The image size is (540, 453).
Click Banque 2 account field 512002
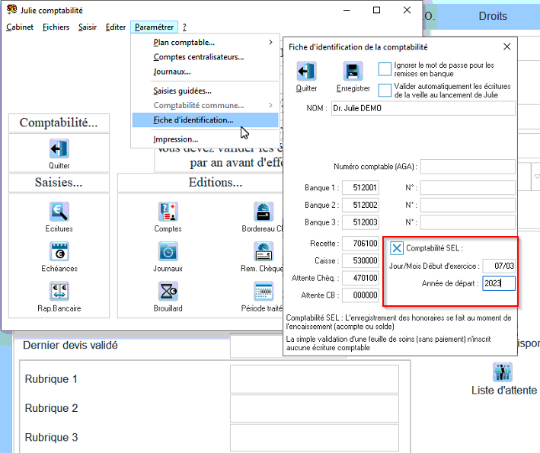(360, 205)
